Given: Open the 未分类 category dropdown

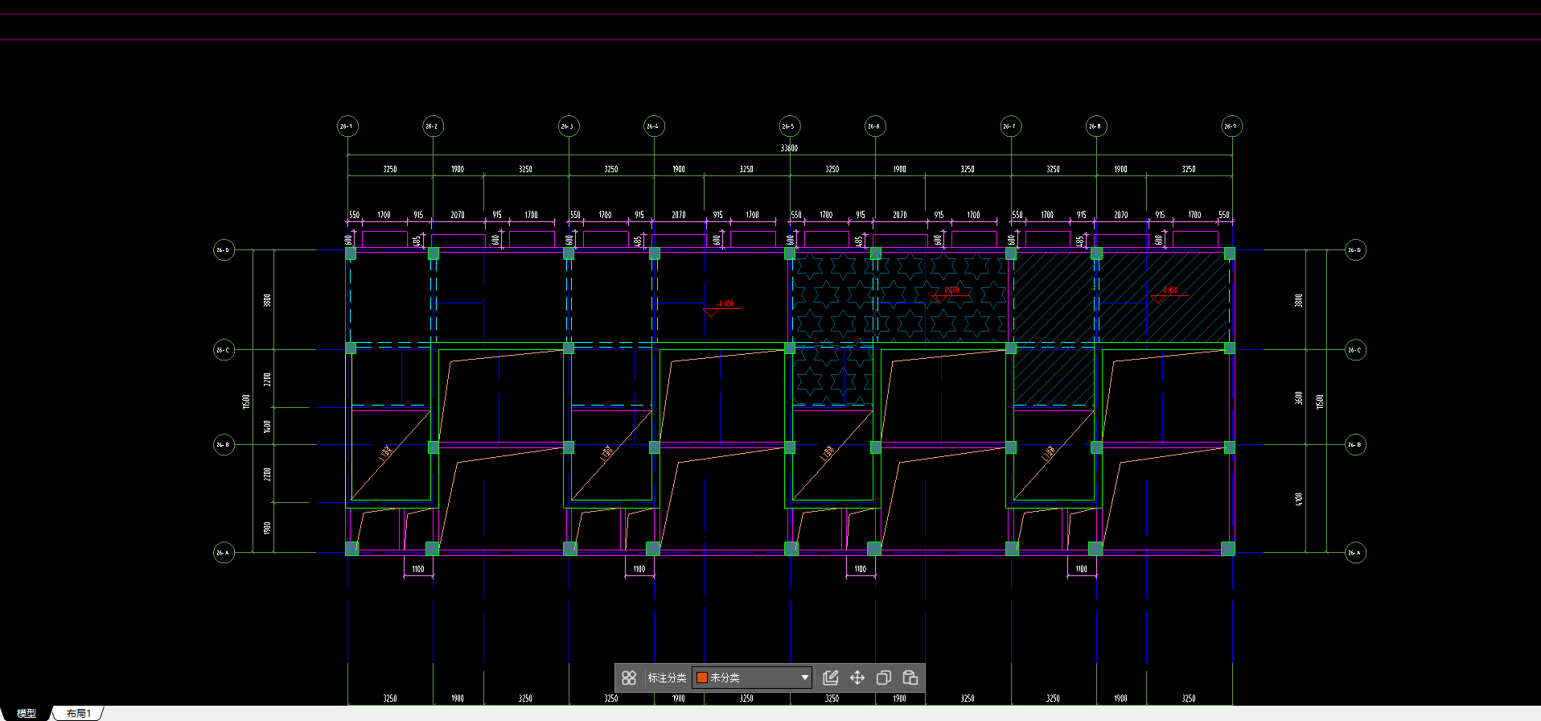Looking at the screenshot, I should coord(752,678).
